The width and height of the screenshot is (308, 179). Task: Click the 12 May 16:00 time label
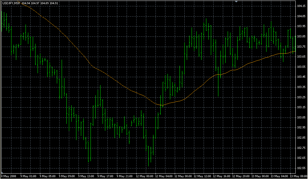tap(221, 176)
